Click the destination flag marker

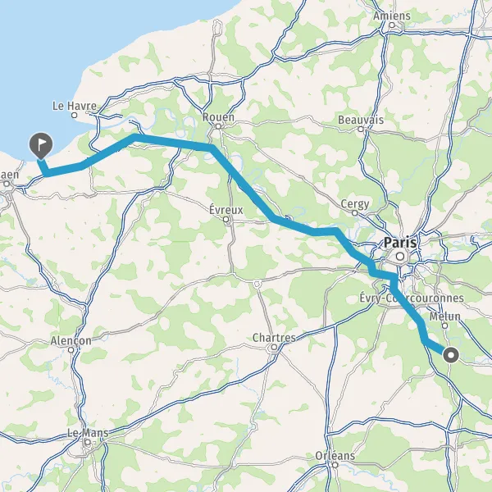[41, 146]
